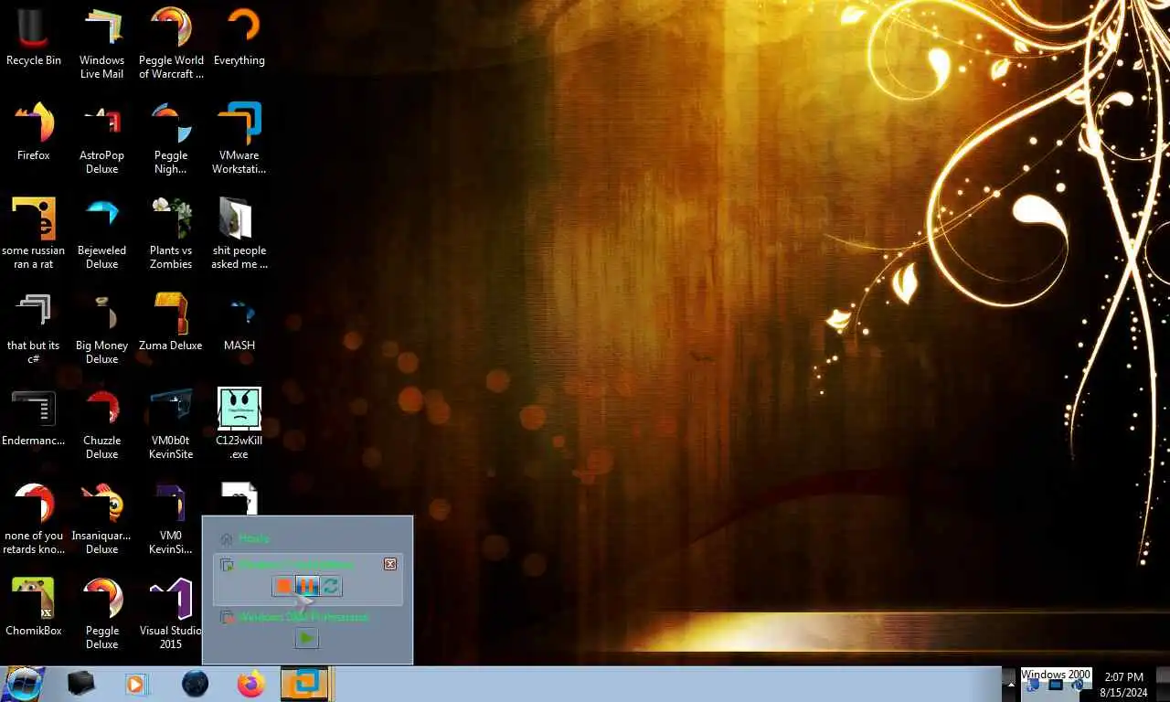1170x702 pixels.
Task: Restart the running virtual machine in popup
Action: tap(331, 586)
